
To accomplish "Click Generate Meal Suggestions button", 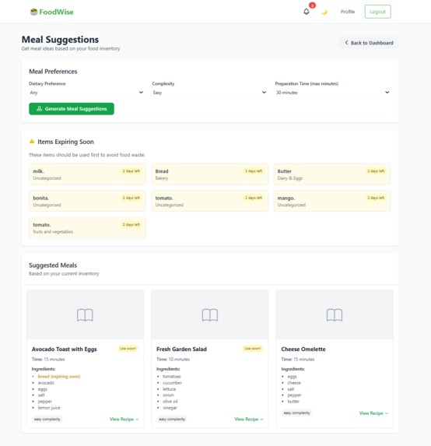I will pyautogui.click(x=72, y=109).
